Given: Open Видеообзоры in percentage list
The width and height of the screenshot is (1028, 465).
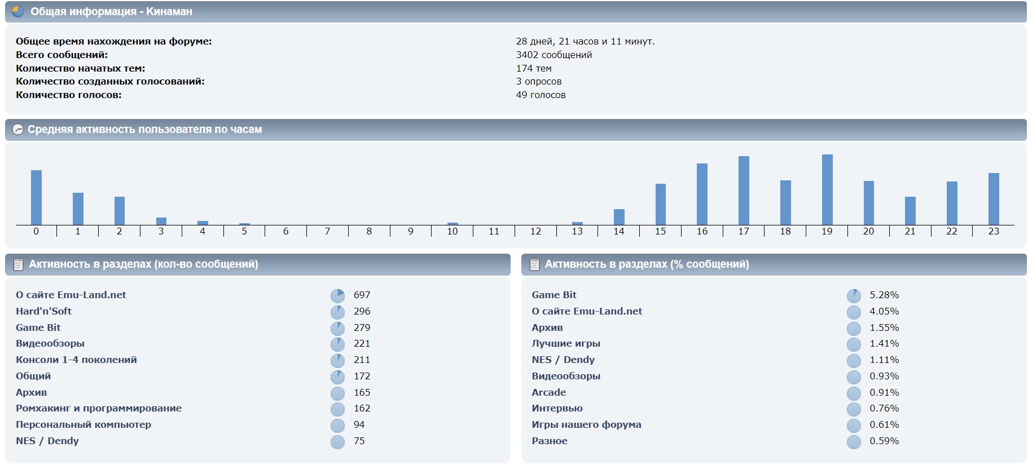Looking at the screenshot, I should pyautogui.click(x=566, y=376).
